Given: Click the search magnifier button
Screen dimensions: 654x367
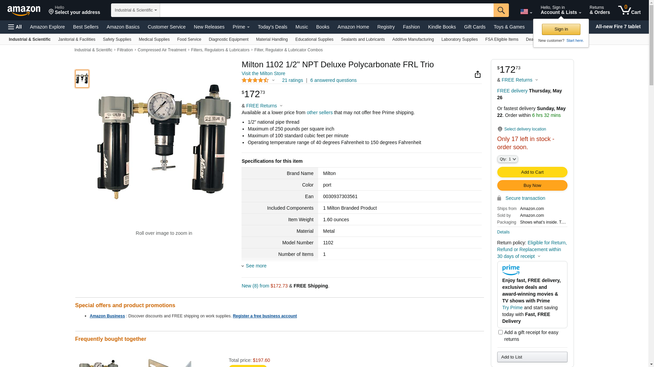Looking at the screenshot, I should coord(501,10).
